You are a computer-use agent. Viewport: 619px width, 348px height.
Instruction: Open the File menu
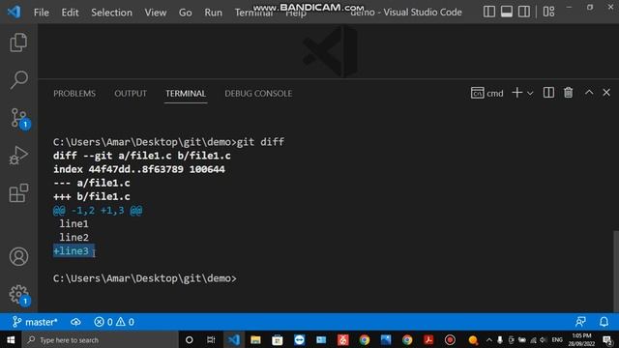(42, 13)
